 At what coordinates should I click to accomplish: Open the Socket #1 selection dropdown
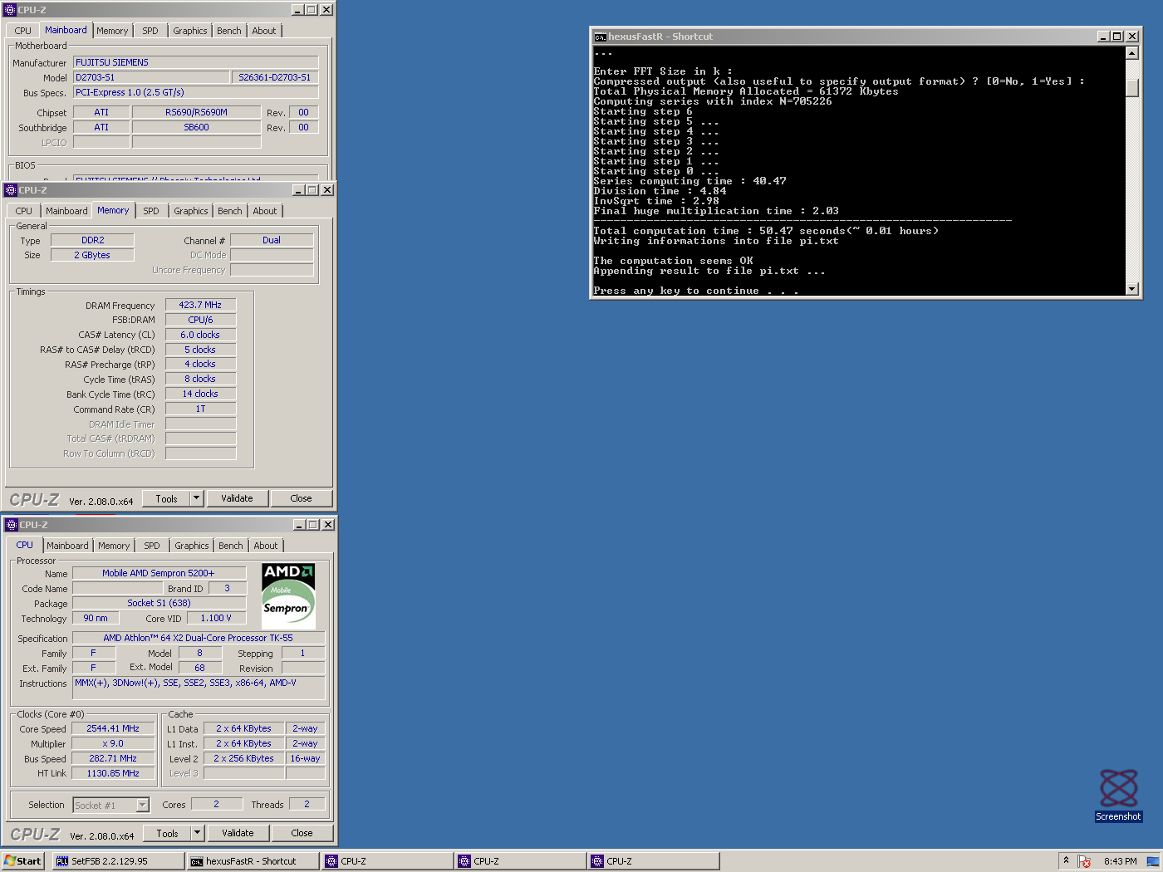[x=143, y=805]
